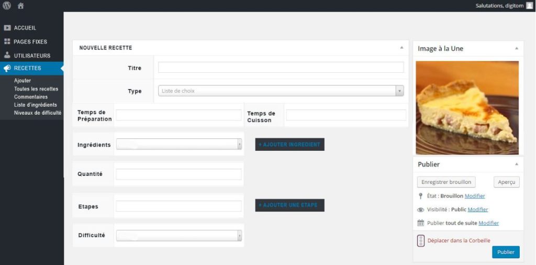
Task: Click the 'Ajouter Ingredient' button
Action: 289,145
